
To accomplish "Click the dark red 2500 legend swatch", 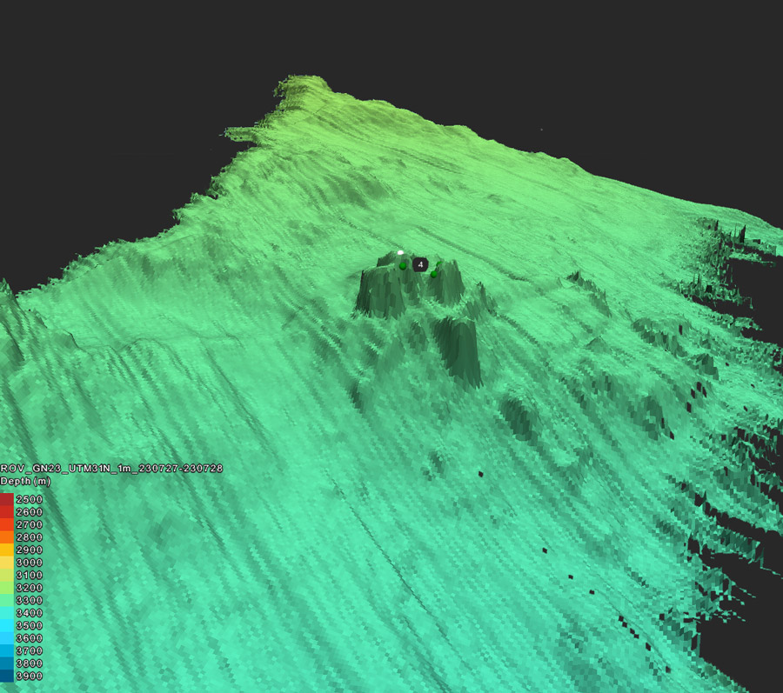I will (7, 499).
